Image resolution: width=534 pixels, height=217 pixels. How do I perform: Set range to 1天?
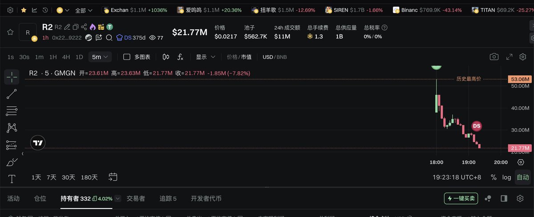(x=36, y=177)
